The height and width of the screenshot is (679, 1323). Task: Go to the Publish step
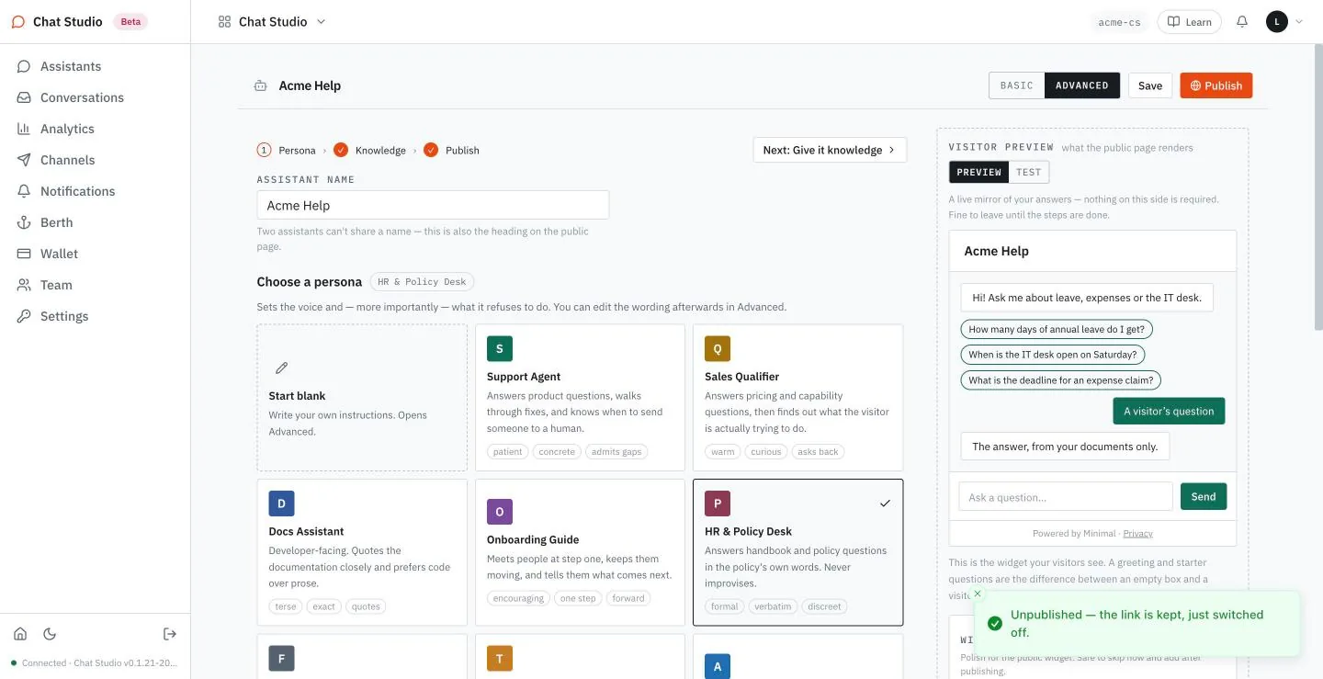click(451, 150)
